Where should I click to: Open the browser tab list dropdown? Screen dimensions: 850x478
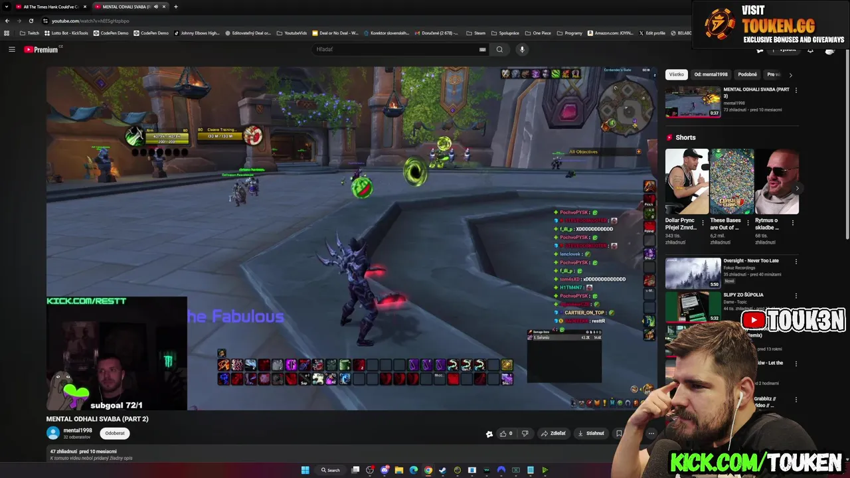7,7
